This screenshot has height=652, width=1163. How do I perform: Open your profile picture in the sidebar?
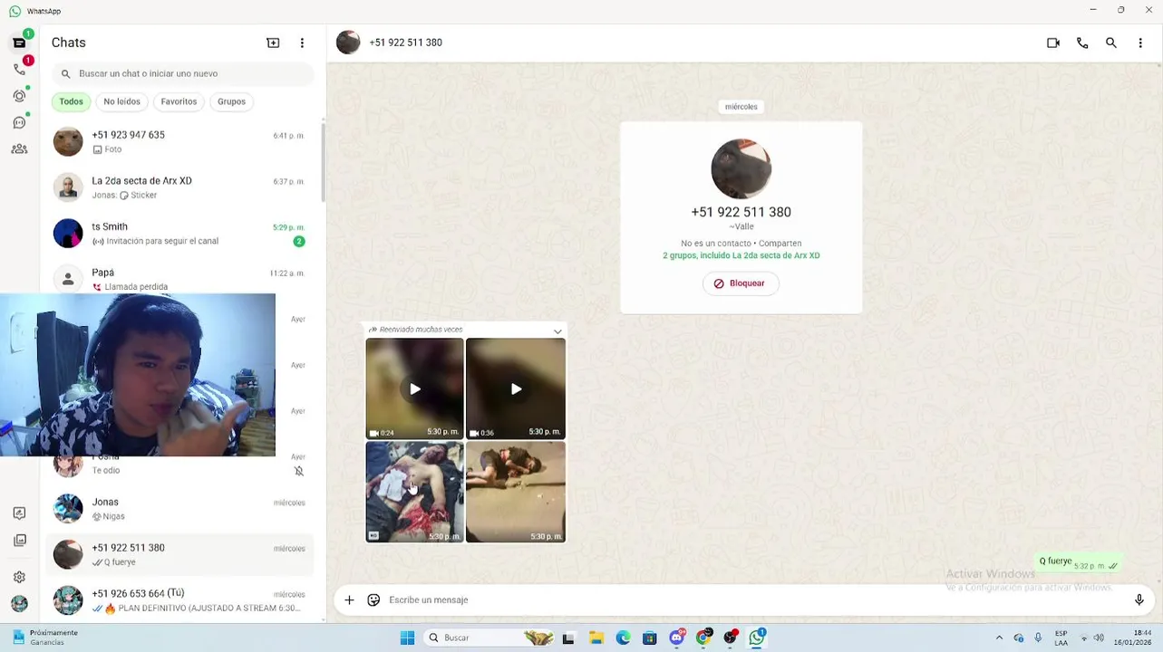tap(19, 603)
